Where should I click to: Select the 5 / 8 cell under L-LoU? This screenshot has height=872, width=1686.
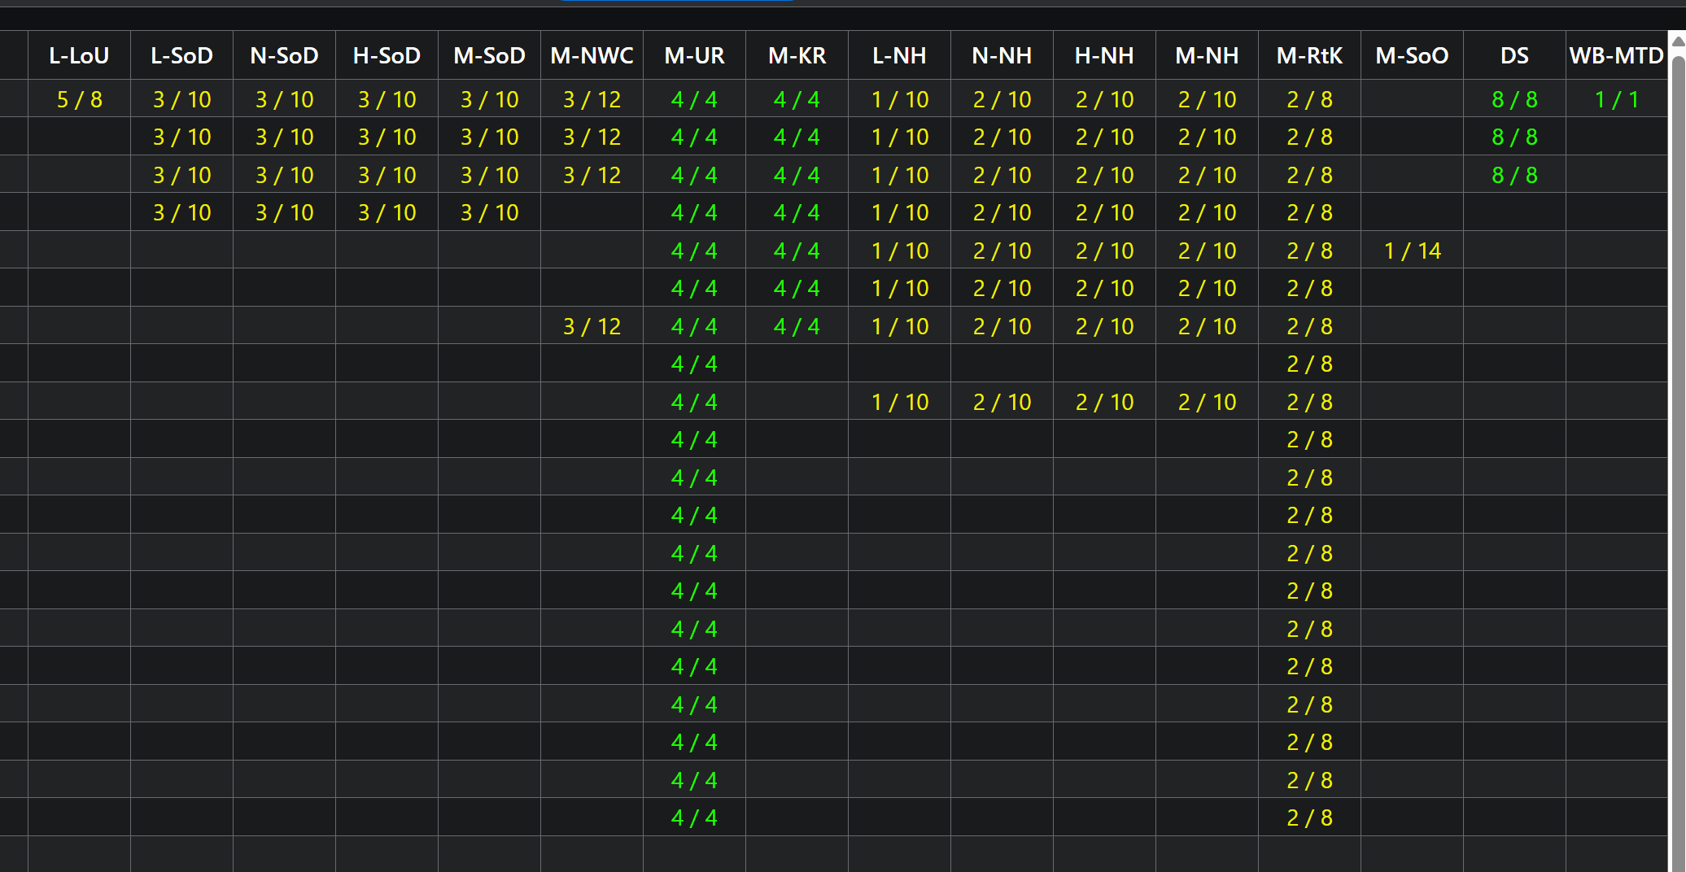point(79,99)
